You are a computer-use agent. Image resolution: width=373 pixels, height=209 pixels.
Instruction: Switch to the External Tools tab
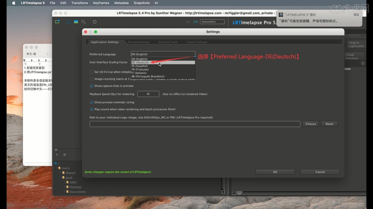[168, 42]
